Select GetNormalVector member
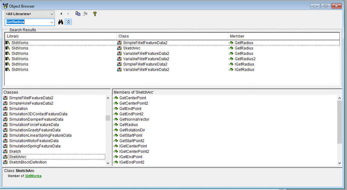This screenshot has height=190, width=347. pyautogui.click(x=134, y=119)
